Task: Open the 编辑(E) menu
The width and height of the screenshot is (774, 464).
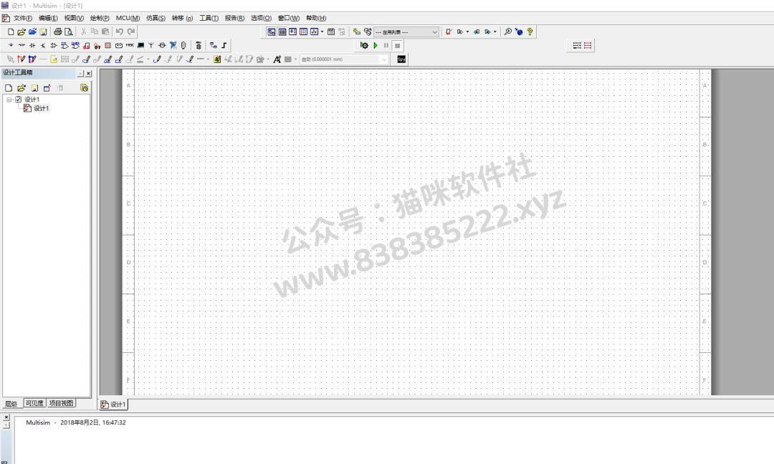Action: pos(48,18)
